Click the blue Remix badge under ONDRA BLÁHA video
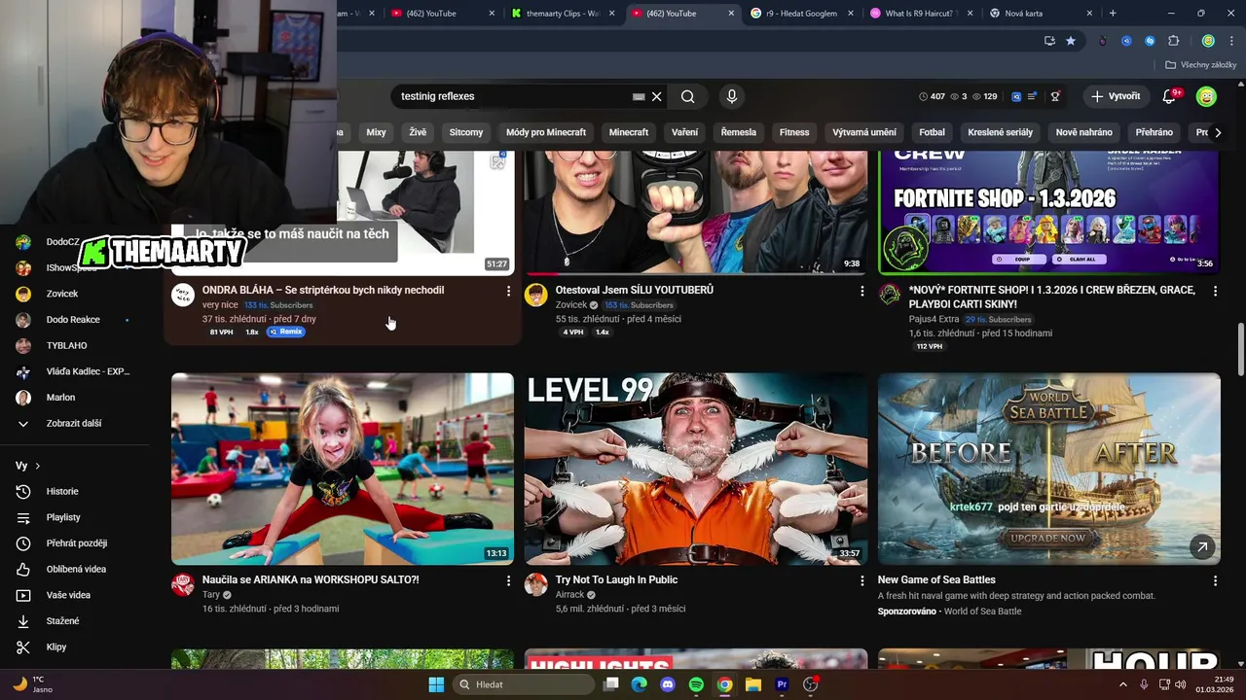 (x=285, y=332)
